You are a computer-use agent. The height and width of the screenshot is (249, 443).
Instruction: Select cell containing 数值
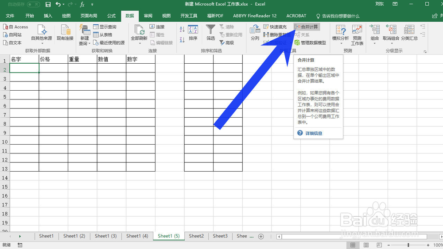tap(112, 59)
